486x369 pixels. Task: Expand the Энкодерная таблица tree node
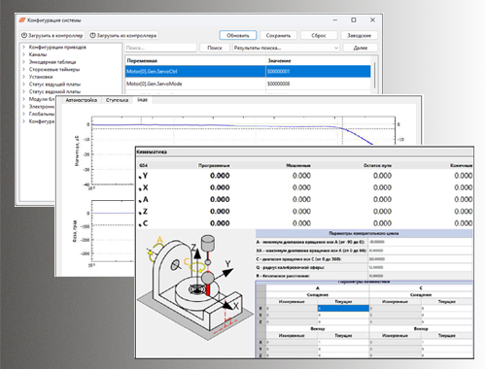click(23, 62)
